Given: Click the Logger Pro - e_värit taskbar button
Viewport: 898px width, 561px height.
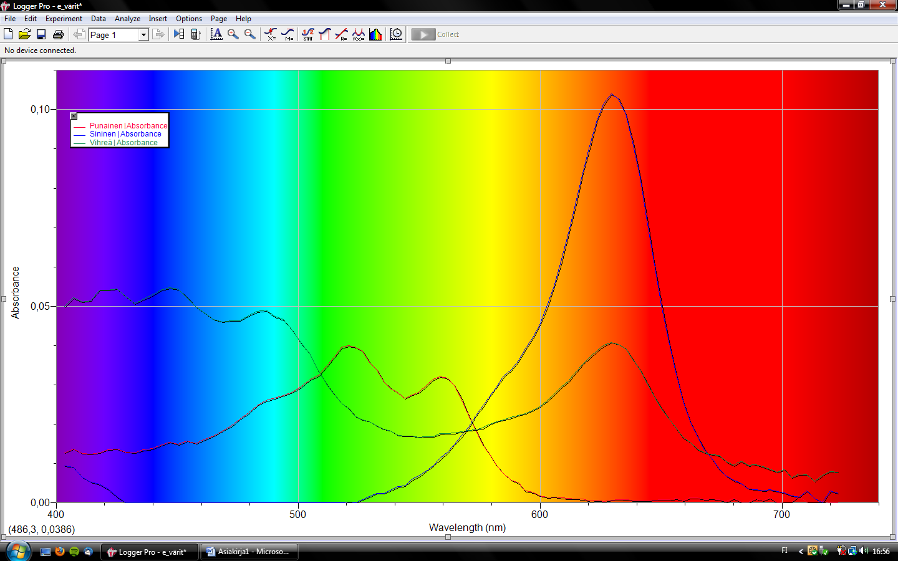Looking at the screenshot, I should tap(150, 552).
